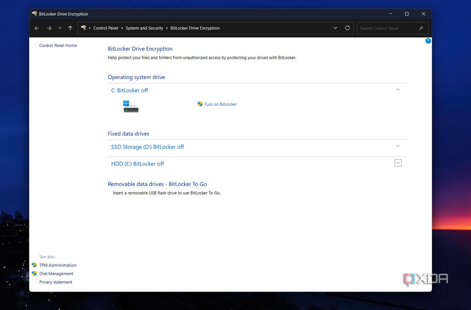This screenshot has width=471, height=310.
Task: Click the BitLocker icon in title bar
Action: (x=35, y=14)
